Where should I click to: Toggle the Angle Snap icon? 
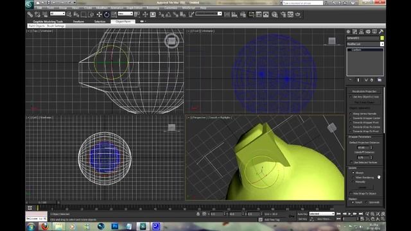coord(168,14)
